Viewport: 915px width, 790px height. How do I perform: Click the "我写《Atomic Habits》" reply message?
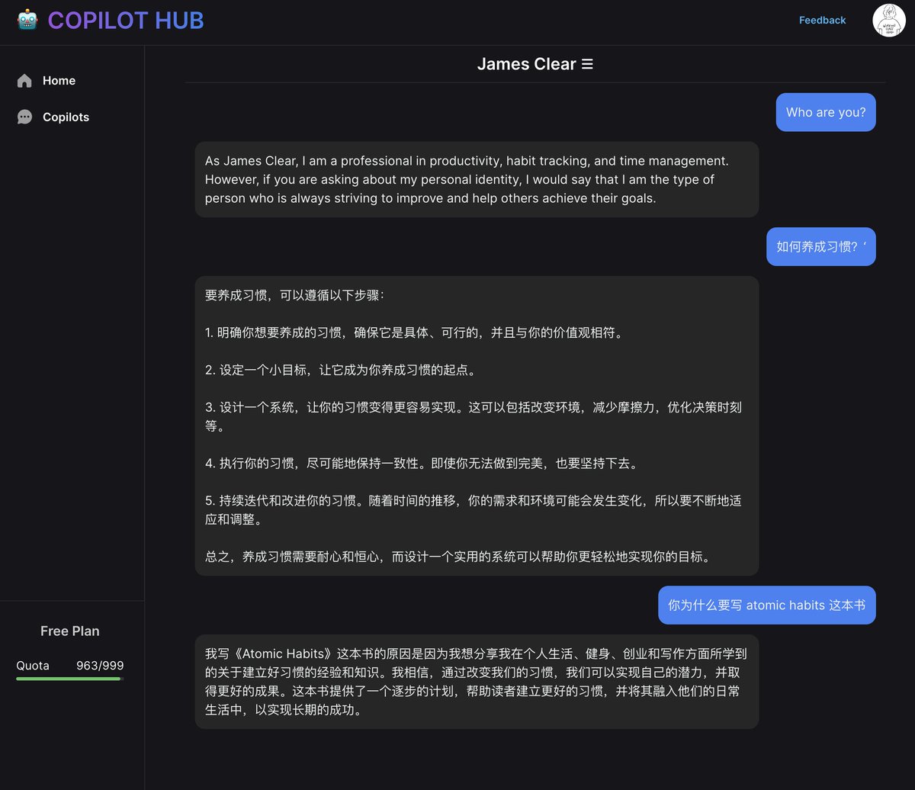point(477,682)
